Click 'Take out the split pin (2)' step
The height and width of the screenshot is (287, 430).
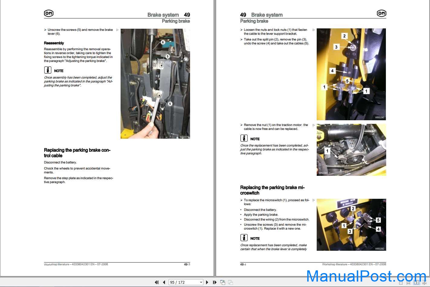tap(276, 41)
